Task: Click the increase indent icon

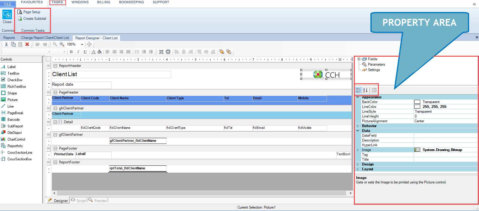Action: (x=144, y=52)
